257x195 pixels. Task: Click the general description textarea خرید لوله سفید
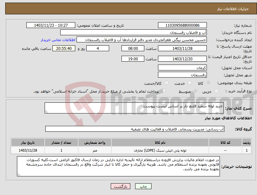coord(134,108)
